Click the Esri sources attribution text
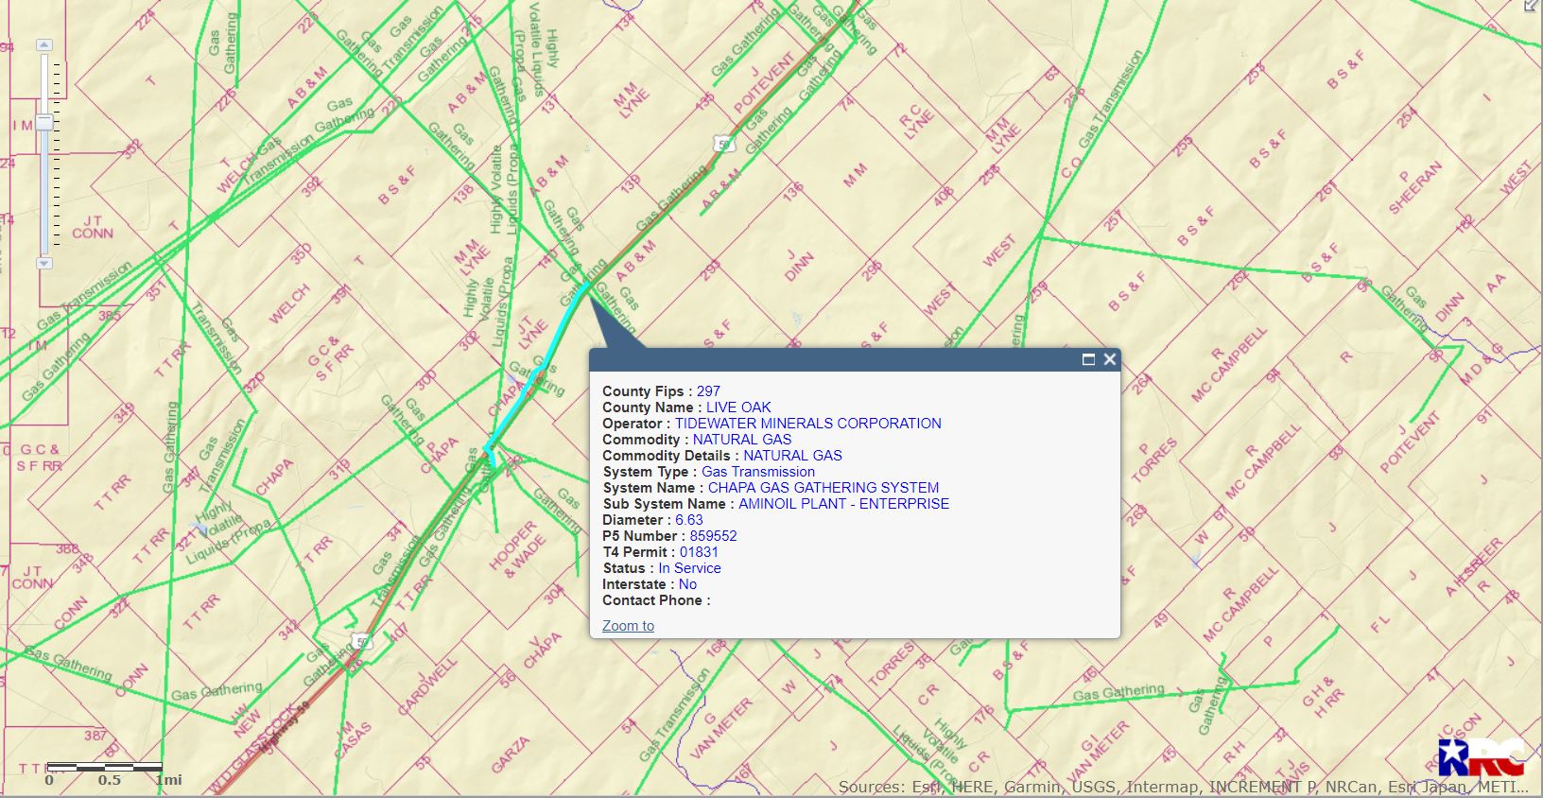Image resolution: width=1543 pixels, height=798 pixels. pos(1182,787)
